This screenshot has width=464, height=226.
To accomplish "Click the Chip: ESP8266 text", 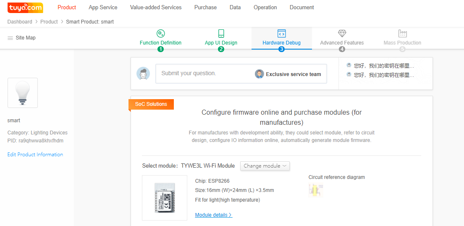I will point(212,181).
